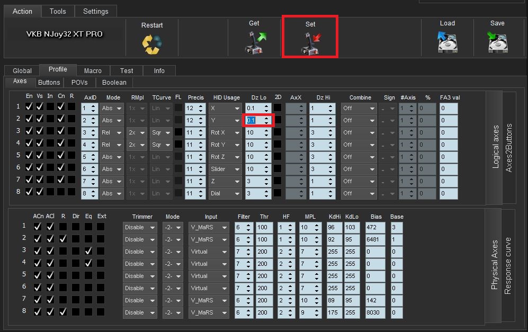
Task: Select the Response curve side tab
Action: [508, 266]
